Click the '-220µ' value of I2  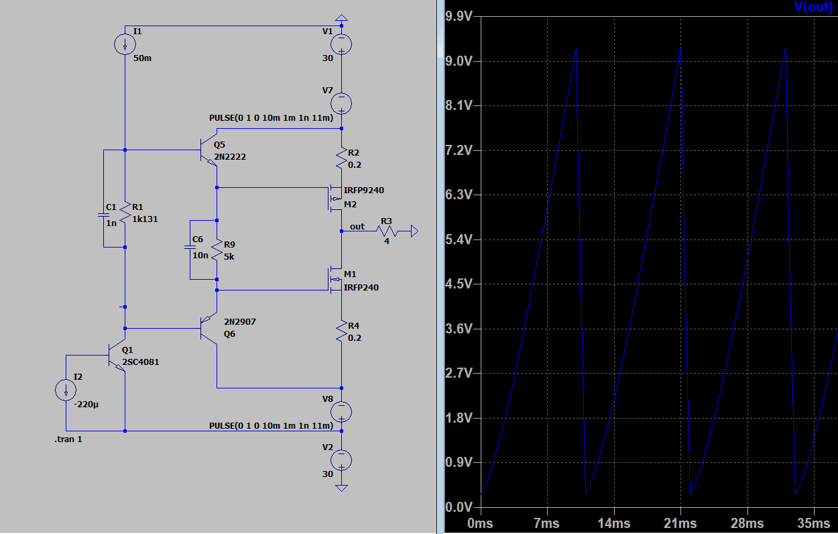click(86, 405)
